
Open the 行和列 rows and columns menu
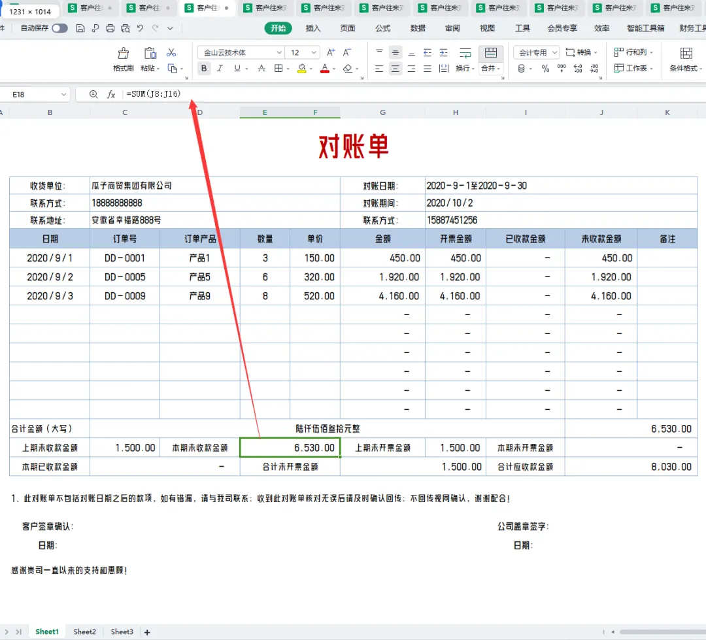tap(633, 52)
